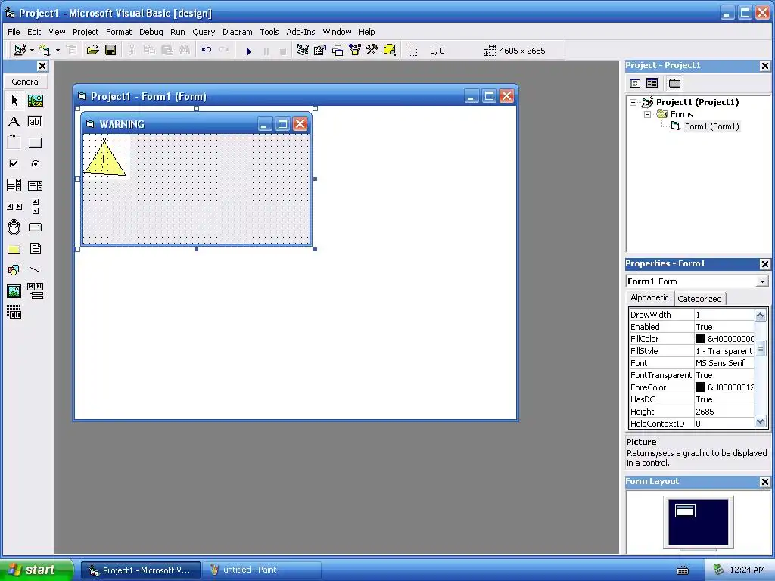Click View Code in Project panel
The height and width of the screenshot is (581, 775).
tap(635, 83)
